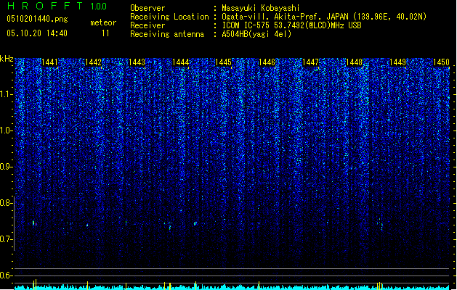Click the 0.6 frequency axis label

[x=7, y=275]
